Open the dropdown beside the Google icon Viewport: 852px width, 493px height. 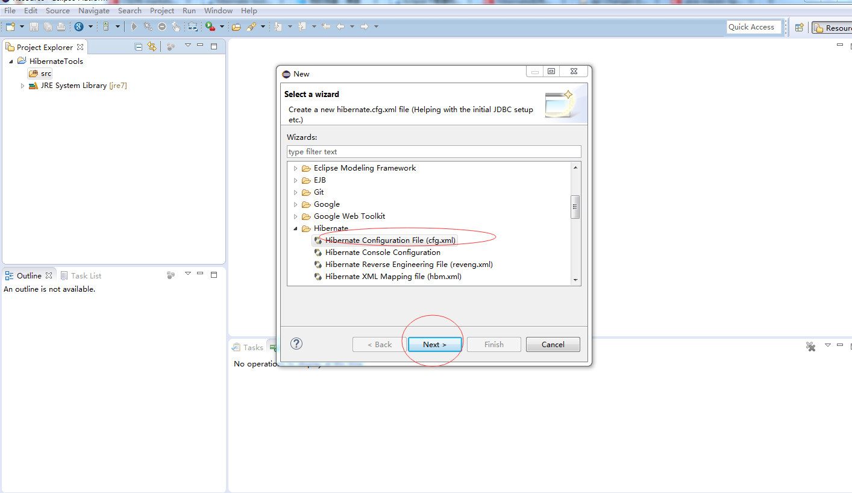(x=90, y=27)
